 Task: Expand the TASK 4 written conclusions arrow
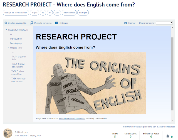(x=10, y=78)
